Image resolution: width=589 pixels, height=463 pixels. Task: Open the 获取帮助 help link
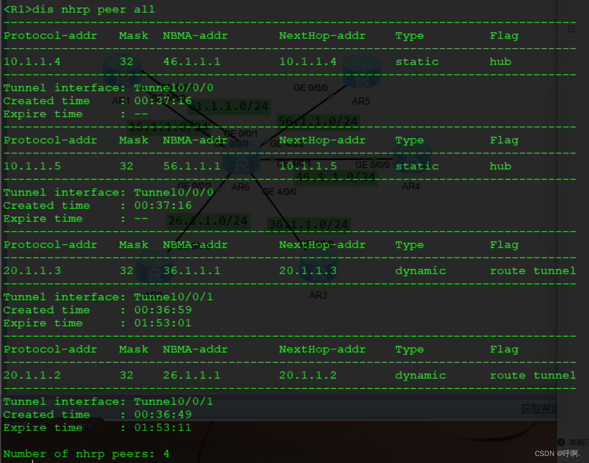point(539,408)
